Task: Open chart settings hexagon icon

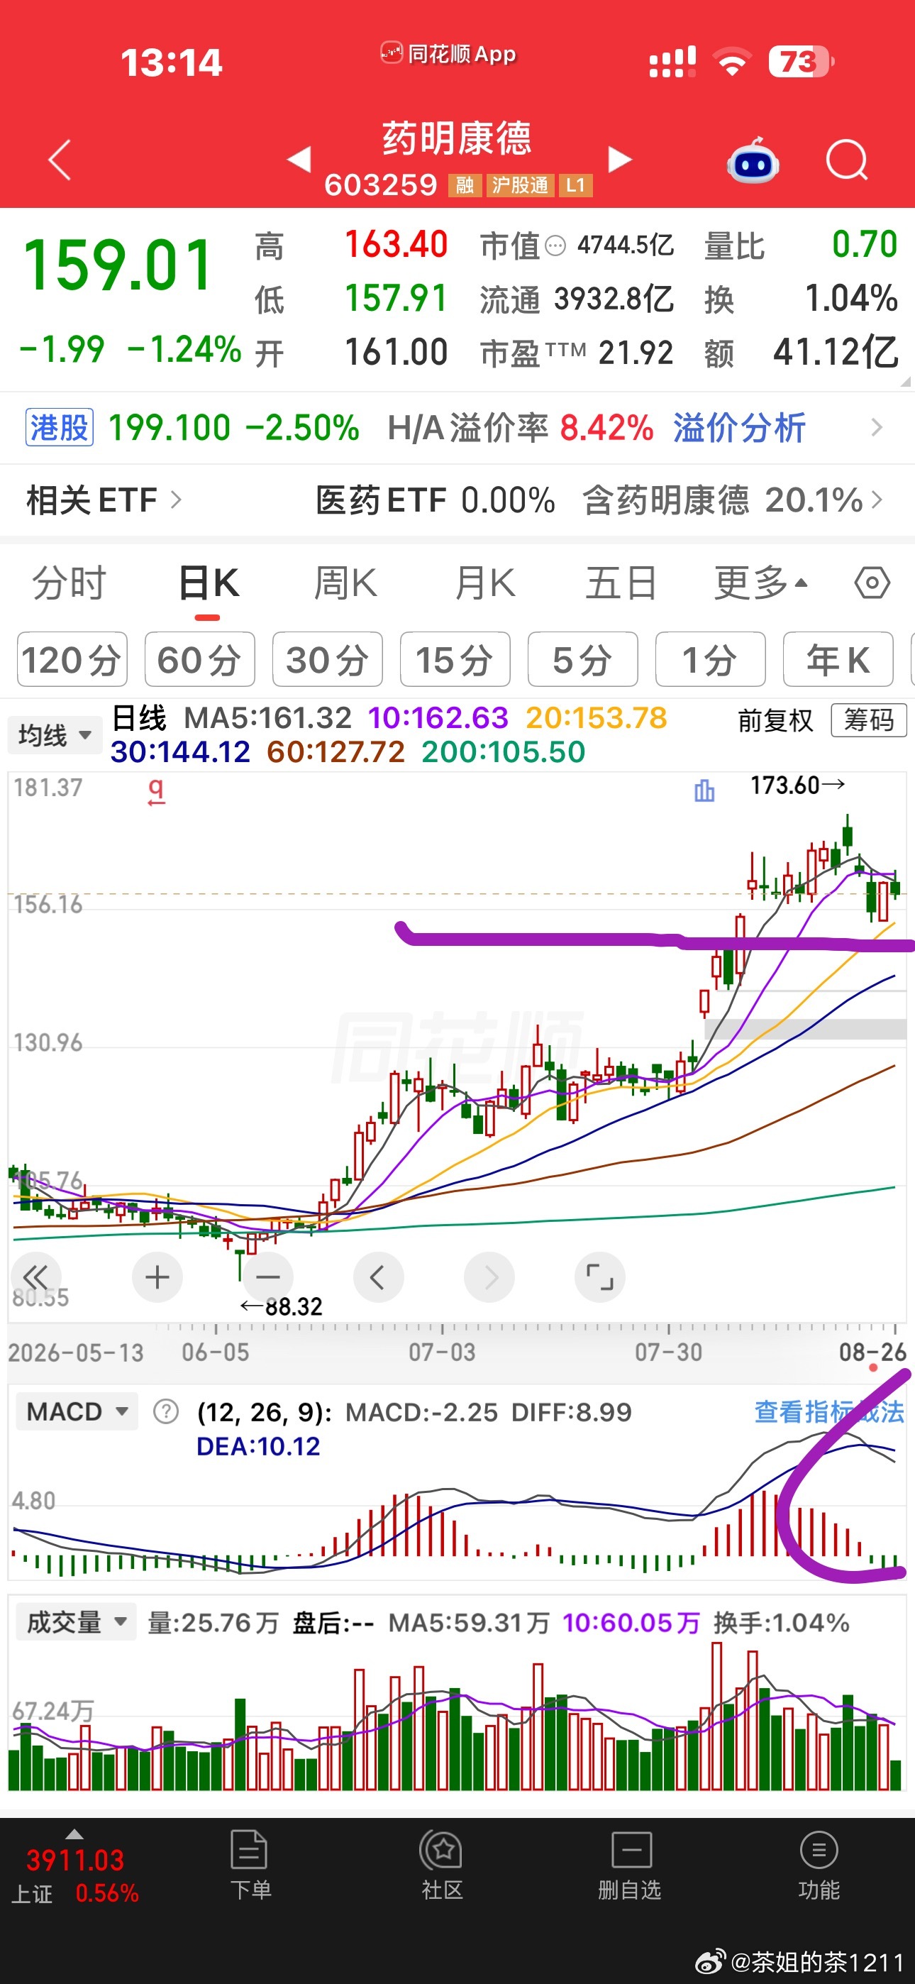Action: [x=872, y=583]
